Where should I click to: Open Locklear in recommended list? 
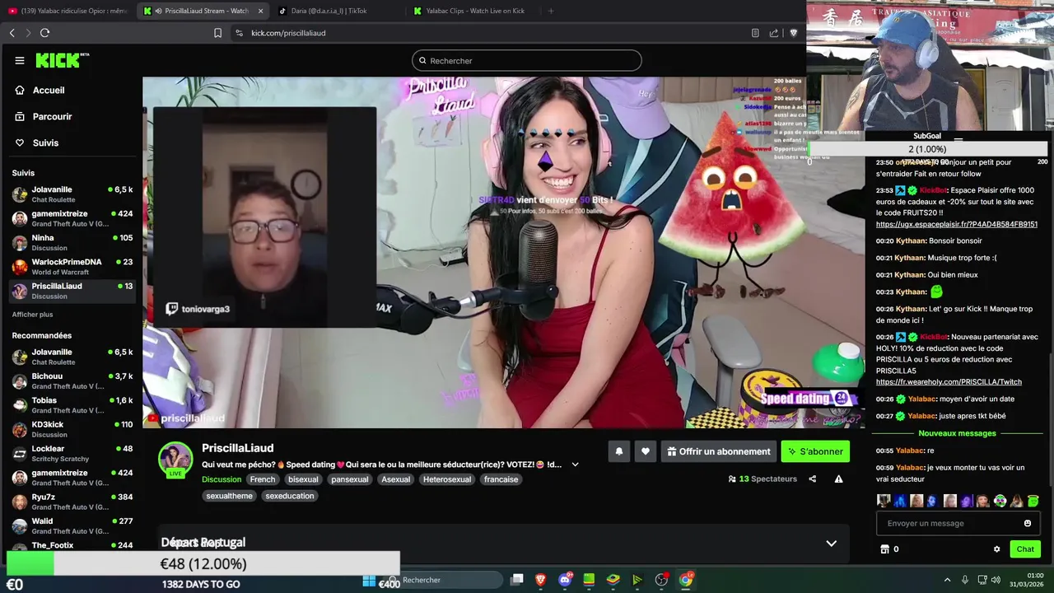pyautogui.click(x=72, y=453)
